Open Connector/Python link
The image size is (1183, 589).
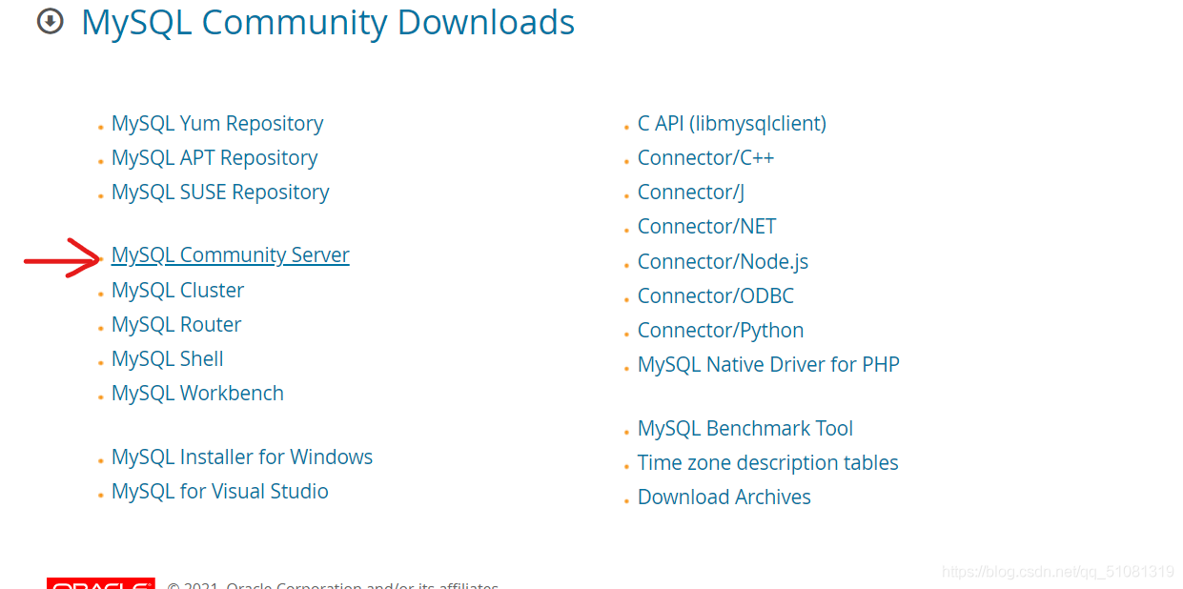pos(721,330)
